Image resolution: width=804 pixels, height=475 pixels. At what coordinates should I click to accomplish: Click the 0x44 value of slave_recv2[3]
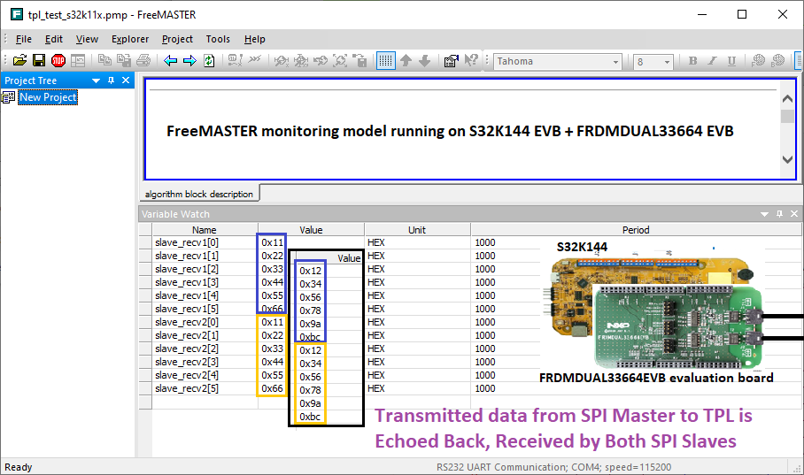pyautogui.click(x=272, y=362)
